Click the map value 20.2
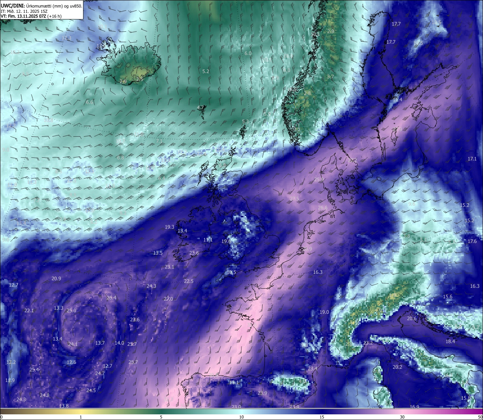Screen dimensions: 483x420 click(397, 367)
